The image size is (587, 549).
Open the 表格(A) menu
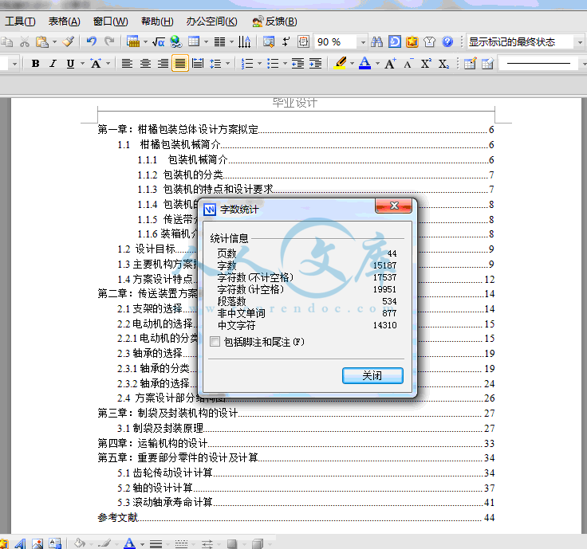tap(65, 22)
